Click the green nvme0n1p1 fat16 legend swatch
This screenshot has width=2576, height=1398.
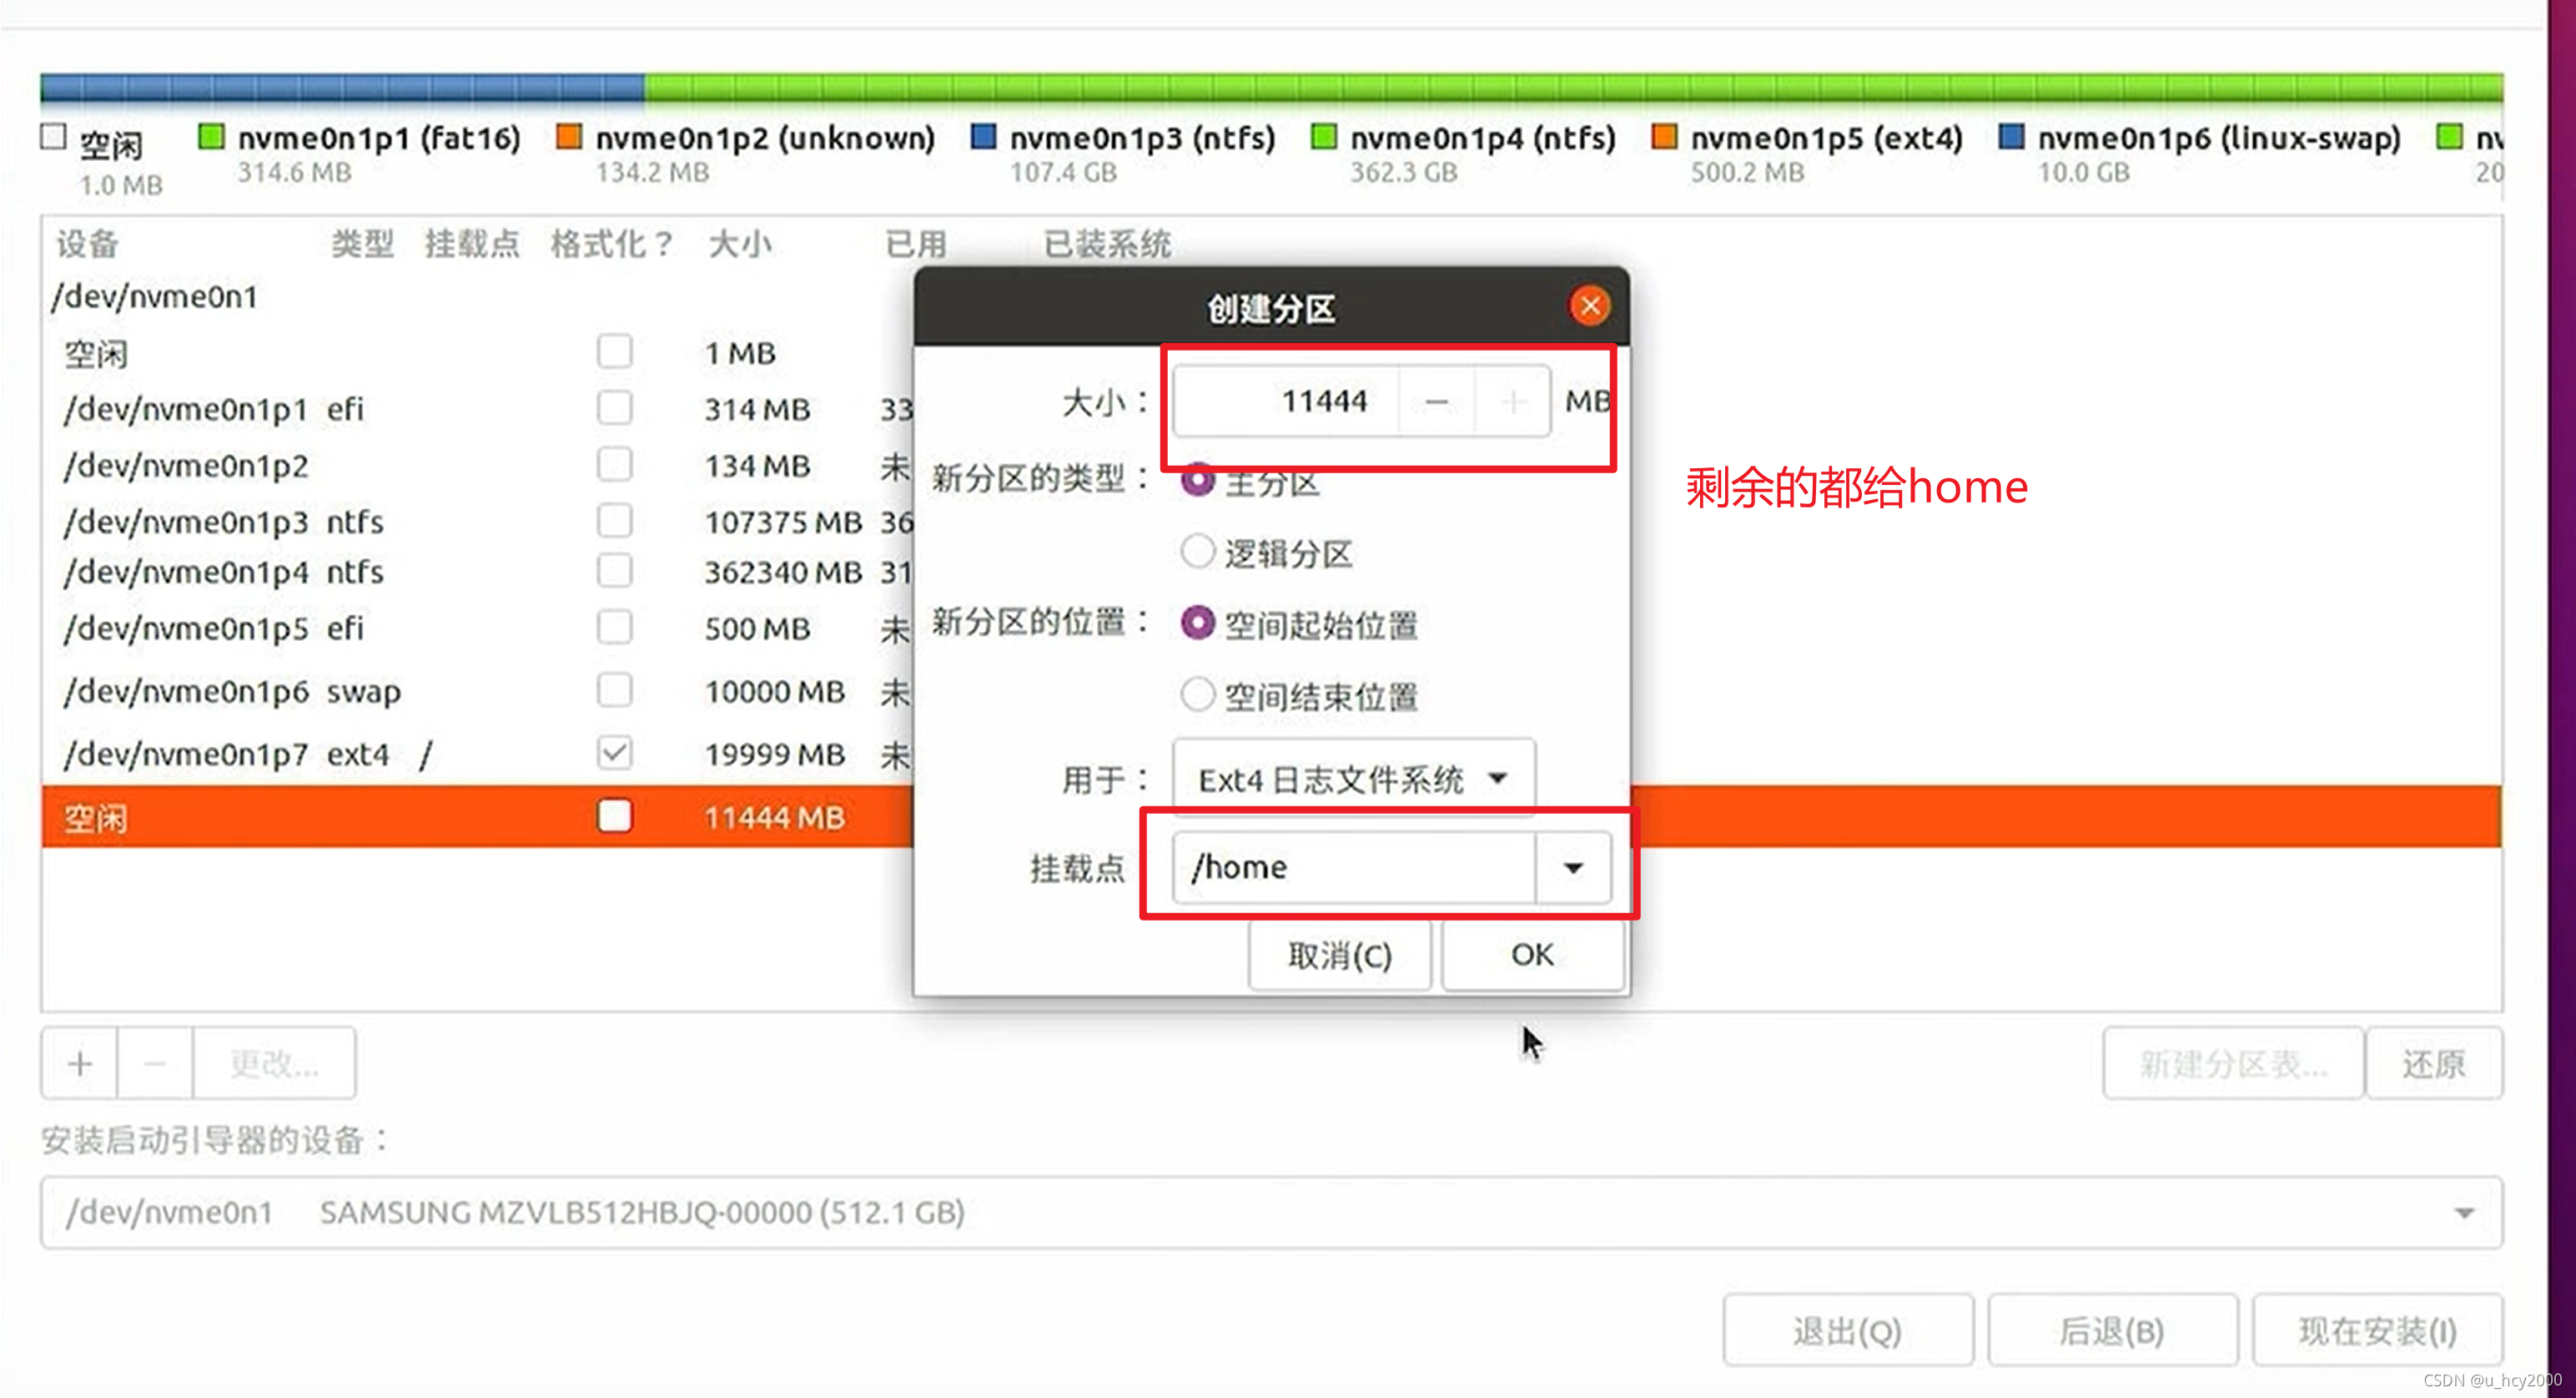click(x=211, y=137)
